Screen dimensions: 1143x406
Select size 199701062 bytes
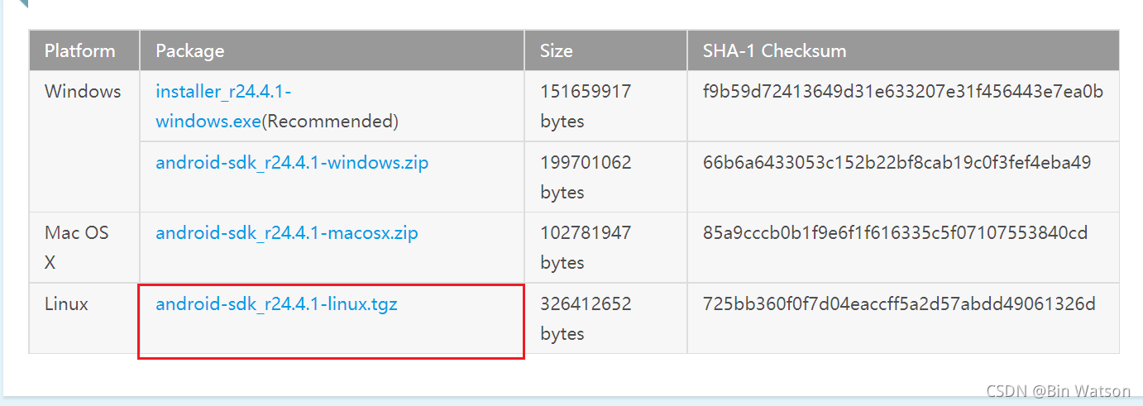coord(586,177)
